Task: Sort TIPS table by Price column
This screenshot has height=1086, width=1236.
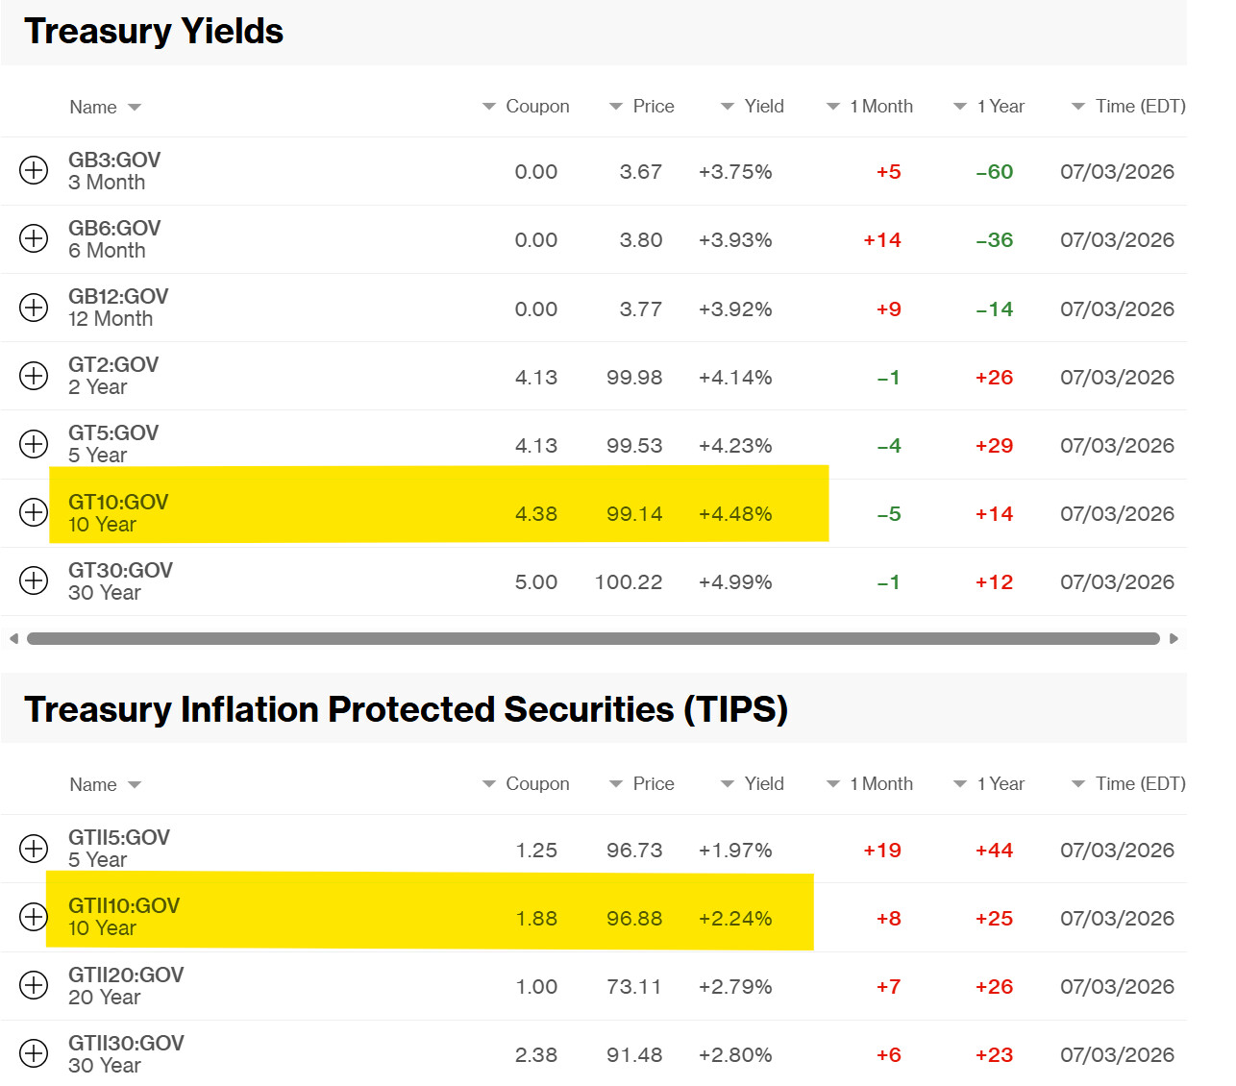Action: point(642,783)
